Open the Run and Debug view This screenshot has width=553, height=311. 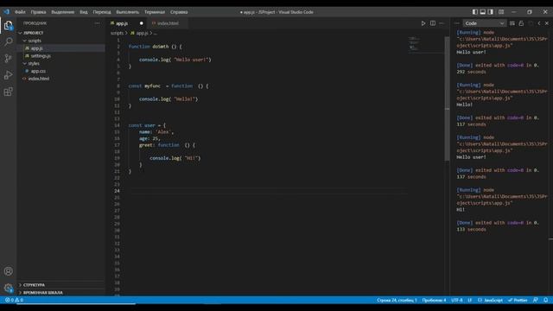[x=8, y=75]
